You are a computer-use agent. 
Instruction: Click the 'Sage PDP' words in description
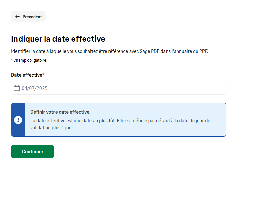(x=150, y=51)
